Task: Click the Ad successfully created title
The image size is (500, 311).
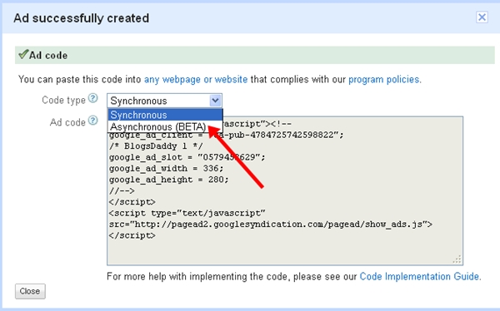Action: click(x=82, y=18)
